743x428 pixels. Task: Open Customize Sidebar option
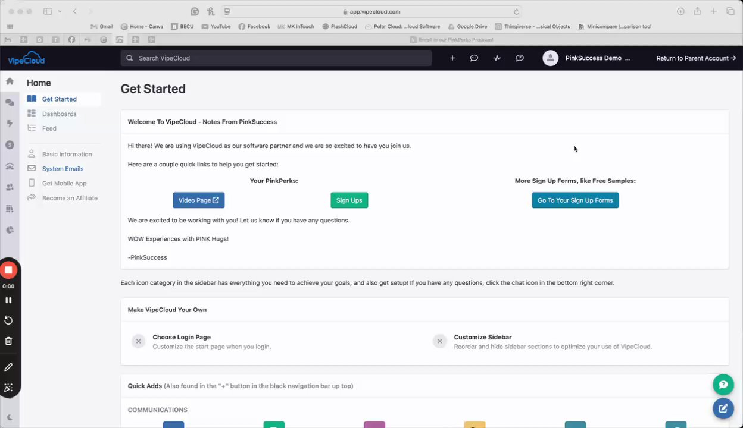pyautogui.click(x=483, y=337)
